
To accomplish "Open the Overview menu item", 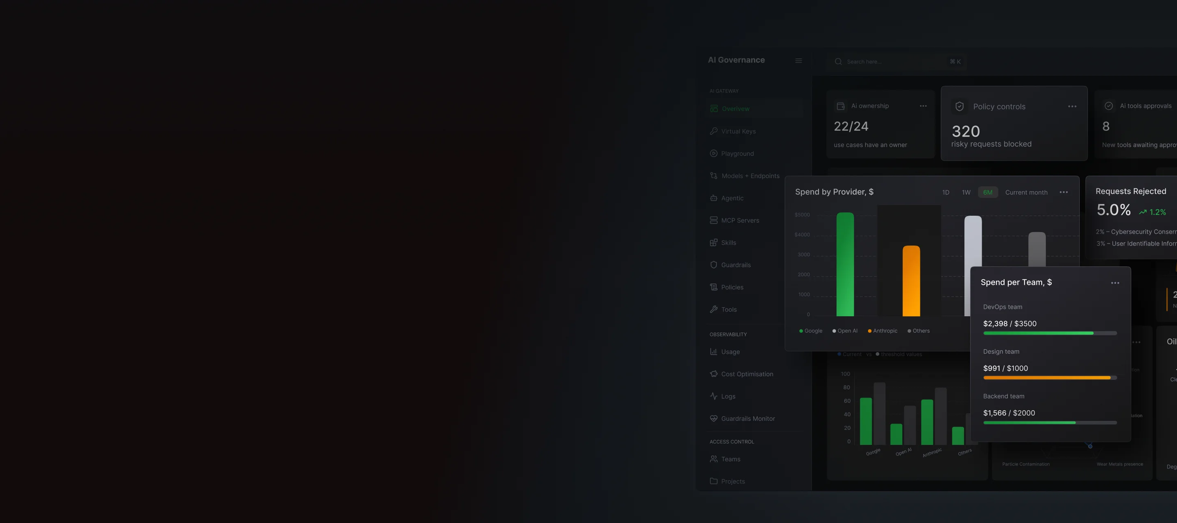I will point(754,109).
